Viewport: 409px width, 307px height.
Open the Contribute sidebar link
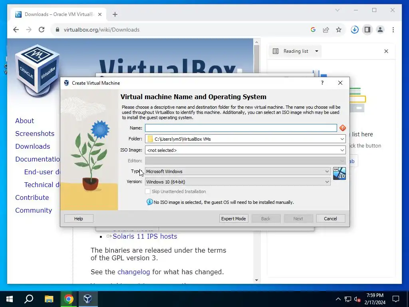tap(32, 197)
